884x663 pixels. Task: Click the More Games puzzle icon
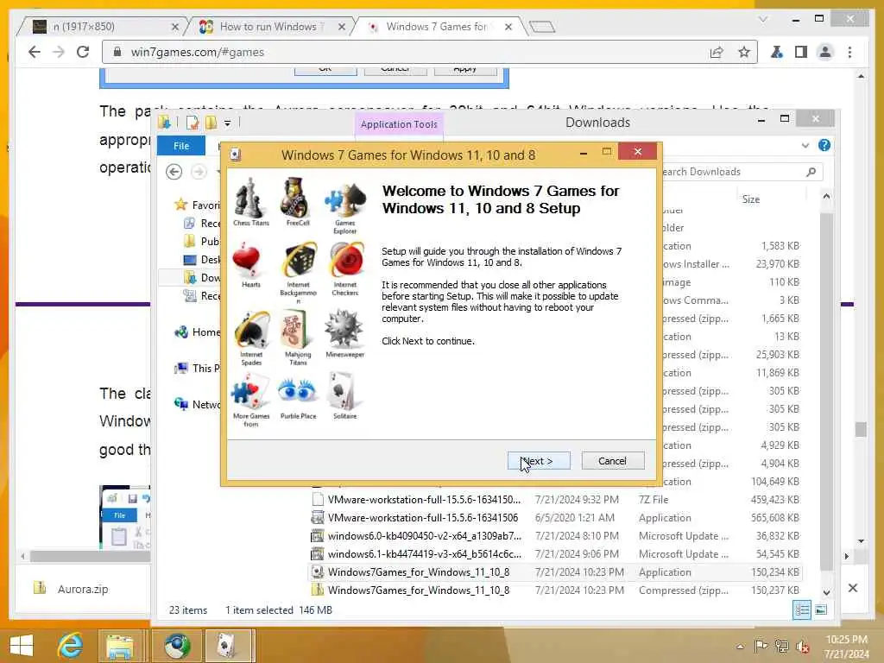coord(251,393)
